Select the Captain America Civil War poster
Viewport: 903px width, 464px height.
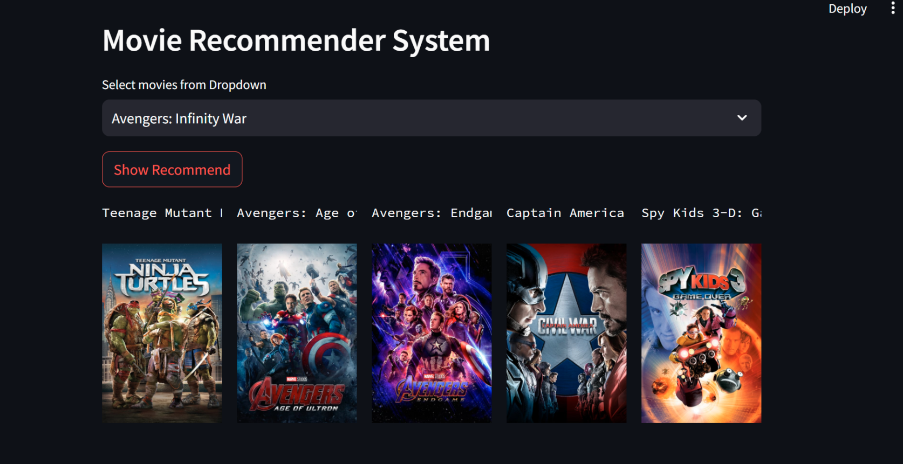tap(566, 333)
